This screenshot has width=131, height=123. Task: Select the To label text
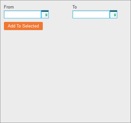click(x=74, y=7)
